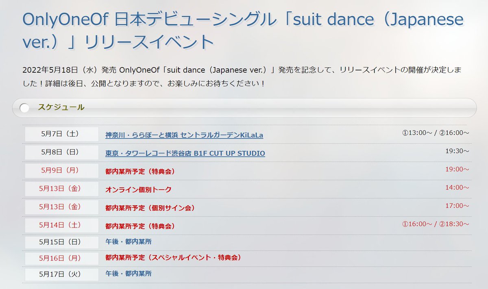Click 午後・都内某所 in the 5月15日 row
The height and width of the screenshot is (289, 488).
point(129,242)
